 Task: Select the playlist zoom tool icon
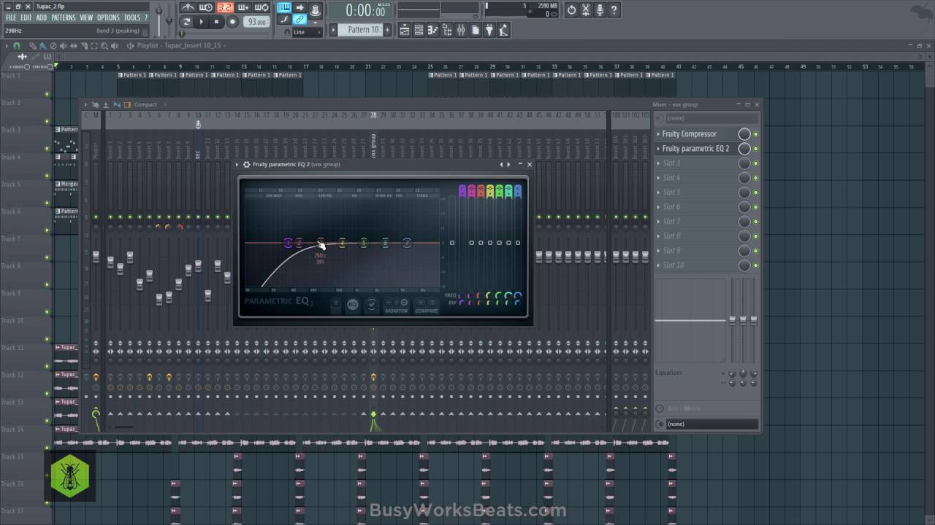coord(104,46)
